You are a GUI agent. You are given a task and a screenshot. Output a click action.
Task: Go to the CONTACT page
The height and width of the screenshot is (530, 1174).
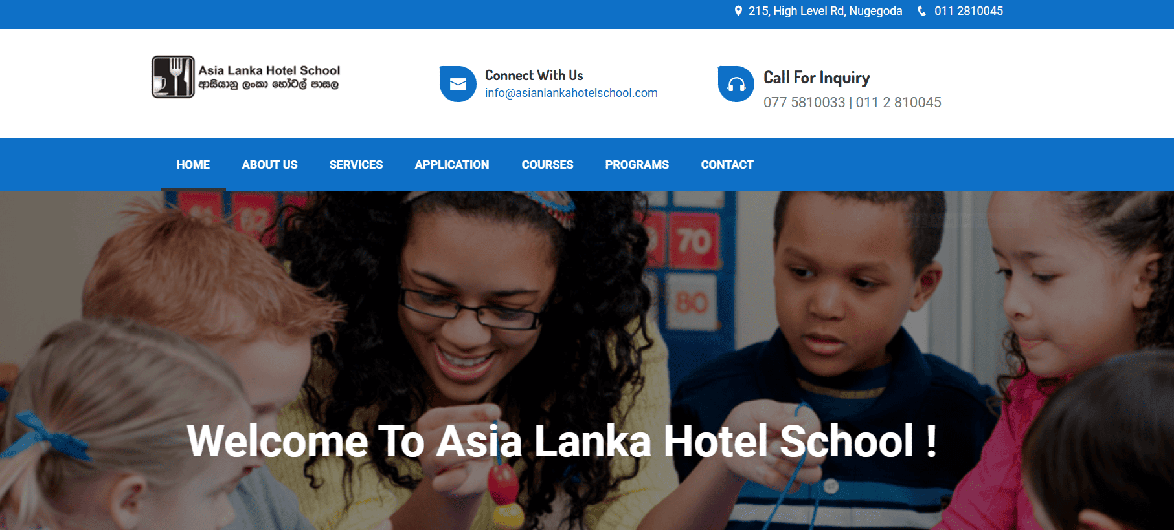(727, 165)
